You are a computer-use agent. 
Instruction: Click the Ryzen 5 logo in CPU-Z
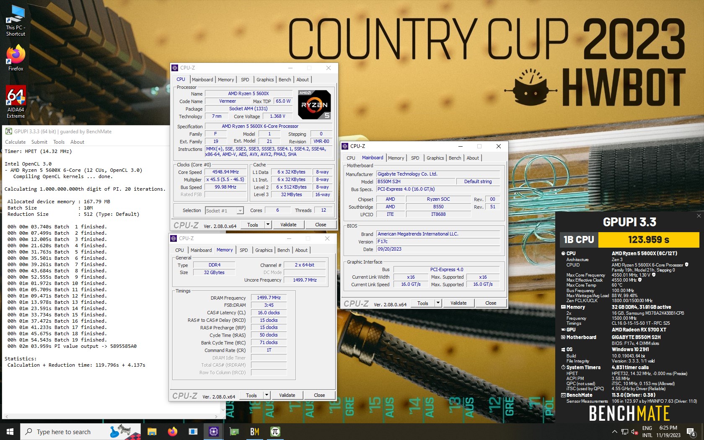[315, 104]
